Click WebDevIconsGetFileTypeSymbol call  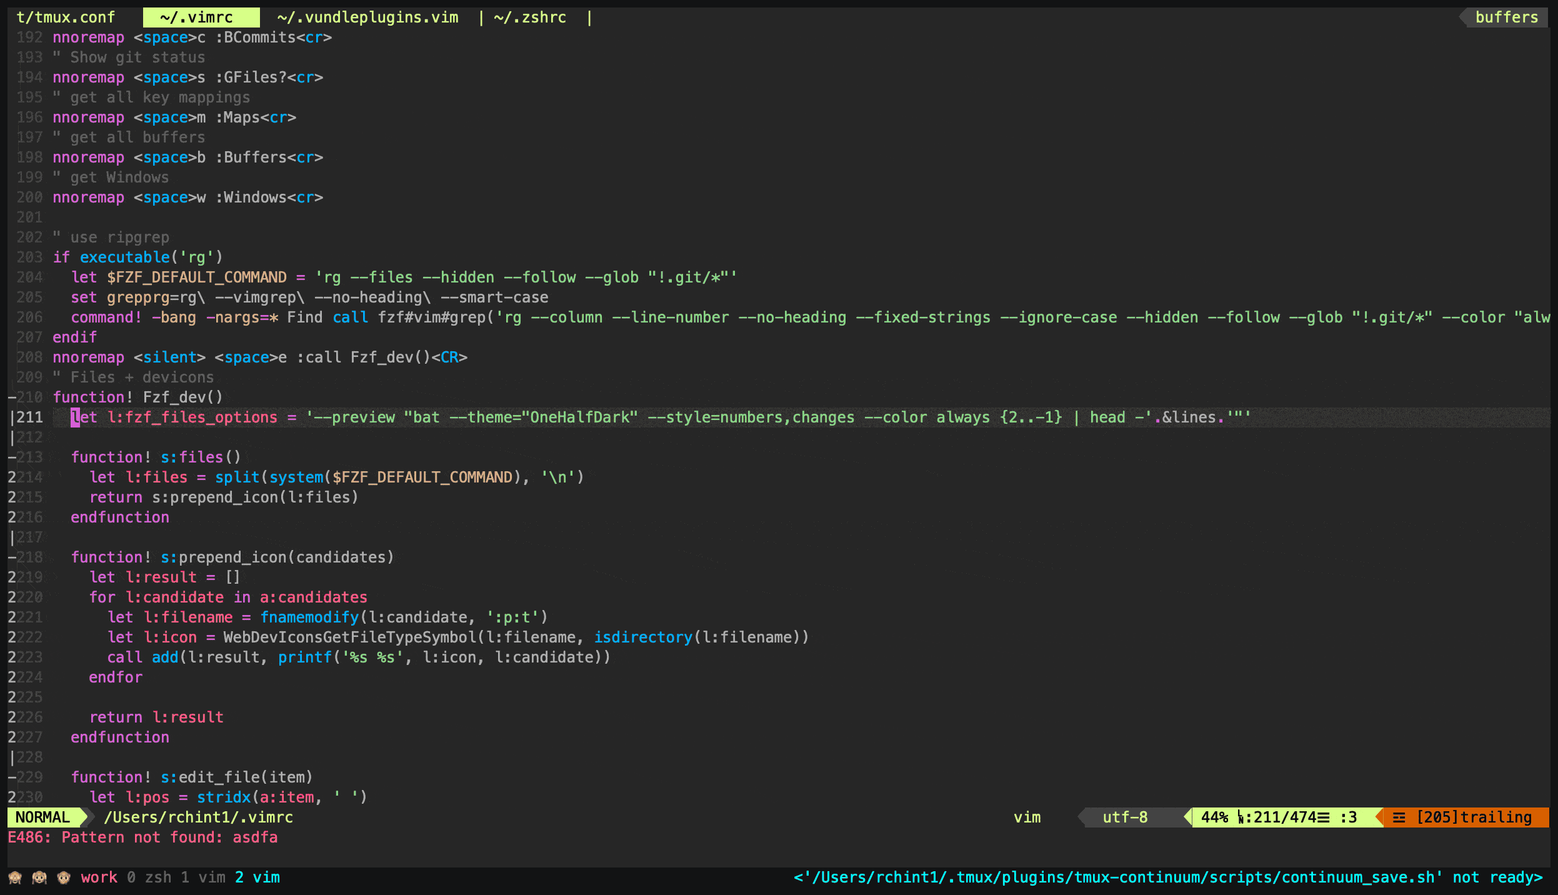[x=516, y=637]
